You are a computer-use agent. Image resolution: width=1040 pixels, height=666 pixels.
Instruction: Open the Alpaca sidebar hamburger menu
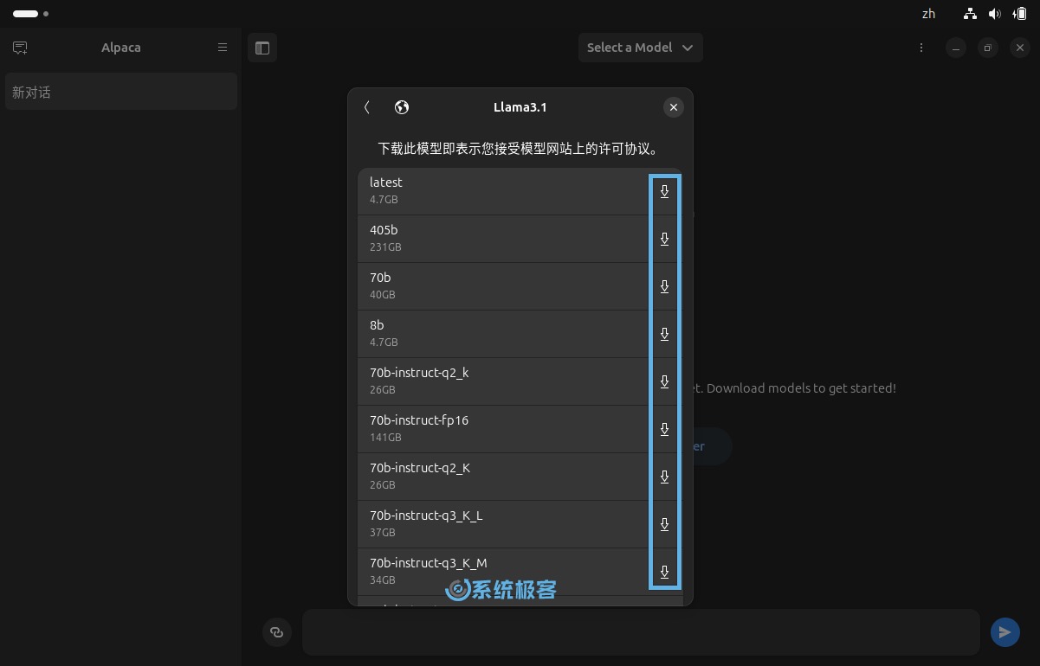pyautogui.click(x=223, y=48)
